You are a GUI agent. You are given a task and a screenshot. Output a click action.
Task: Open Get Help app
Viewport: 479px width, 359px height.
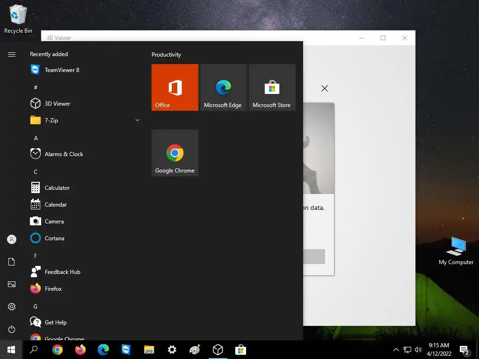[84, 322]
